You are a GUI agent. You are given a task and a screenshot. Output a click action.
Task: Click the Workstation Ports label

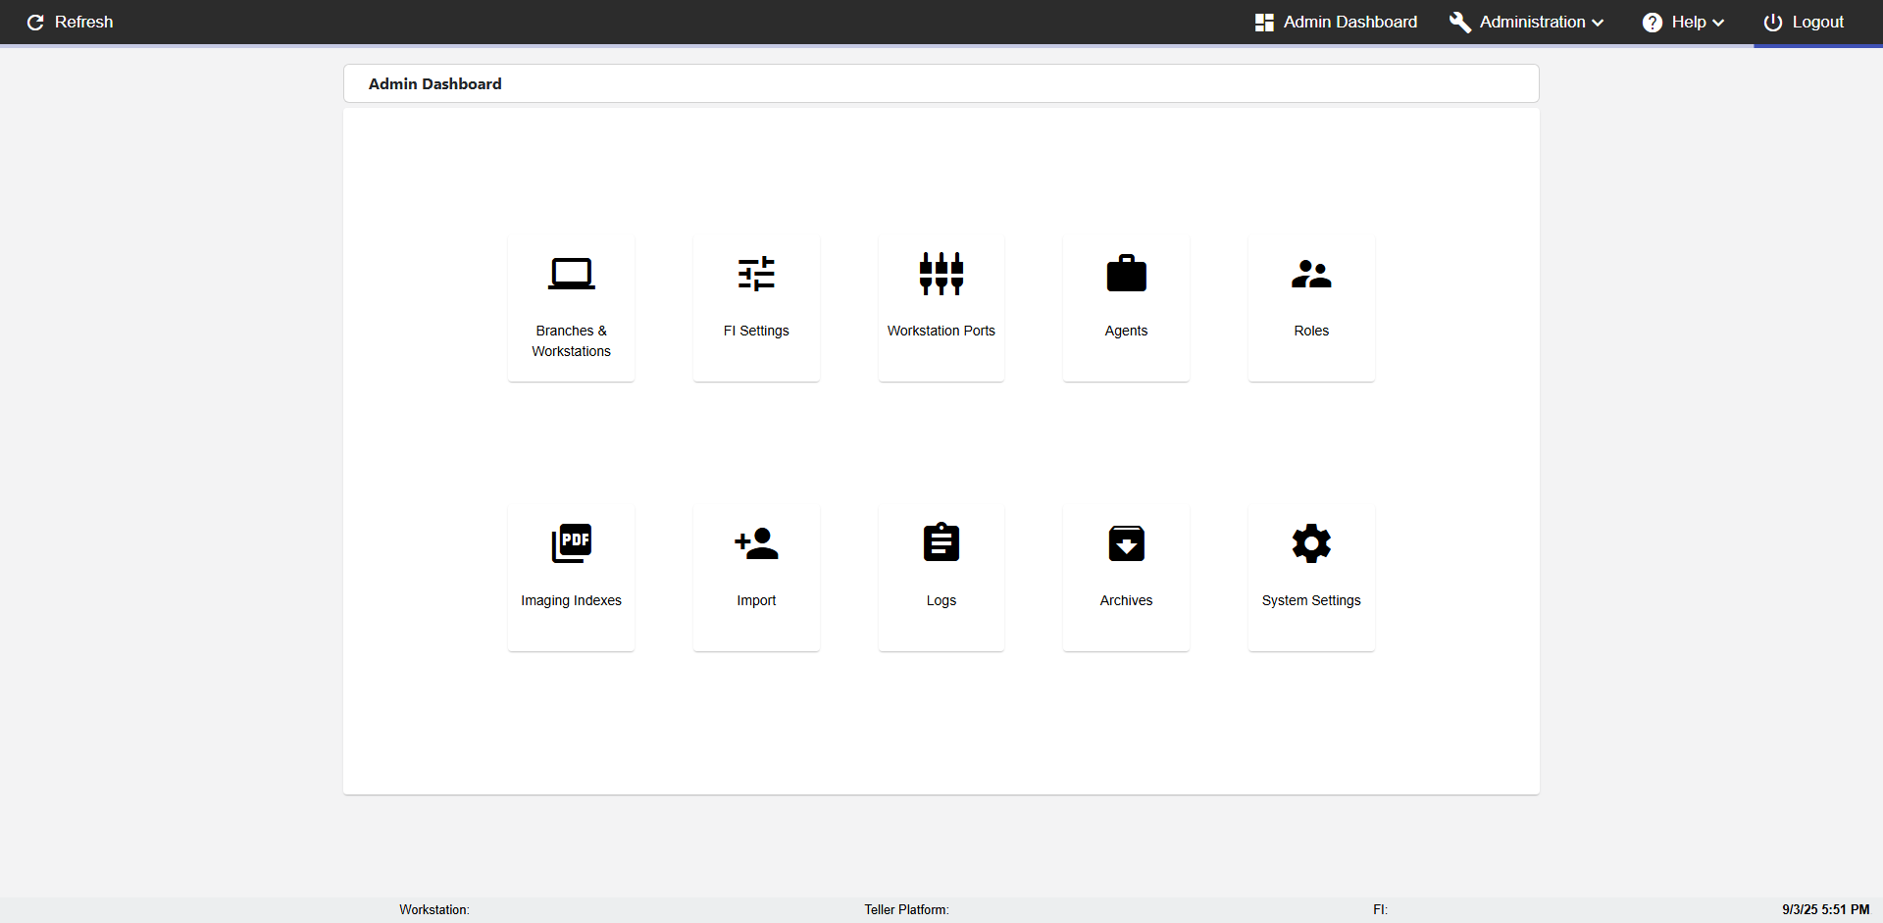(x=941, y=331)
